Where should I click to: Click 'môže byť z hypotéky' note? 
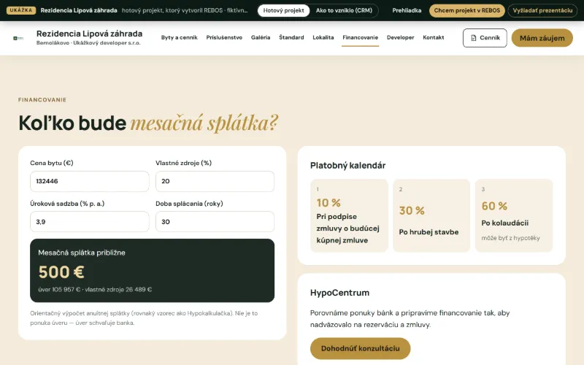point(510,238)
